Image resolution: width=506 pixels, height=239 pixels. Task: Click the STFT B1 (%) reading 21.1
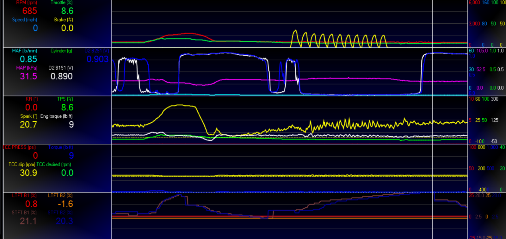[28, 221]
